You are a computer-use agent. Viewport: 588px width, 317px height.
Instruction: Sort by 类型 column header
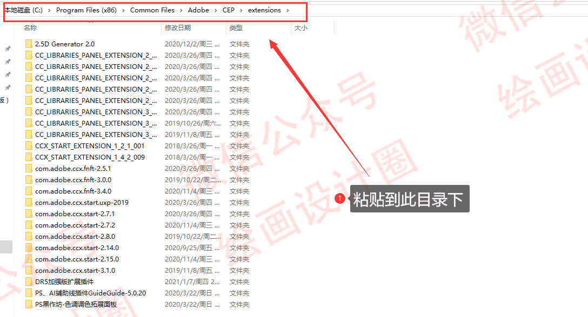tap(236, 27)
